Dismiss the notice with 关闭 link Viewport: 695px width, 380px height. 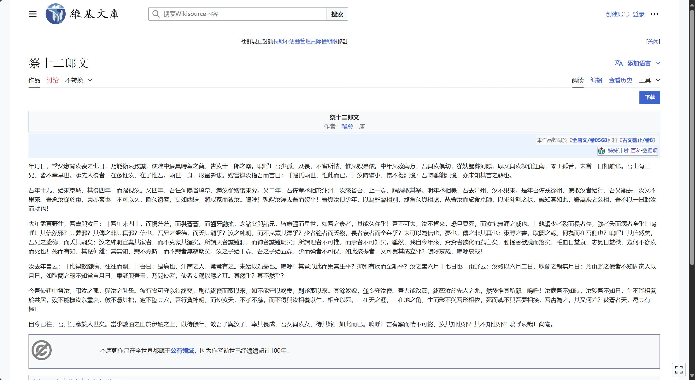click(653, 42)
